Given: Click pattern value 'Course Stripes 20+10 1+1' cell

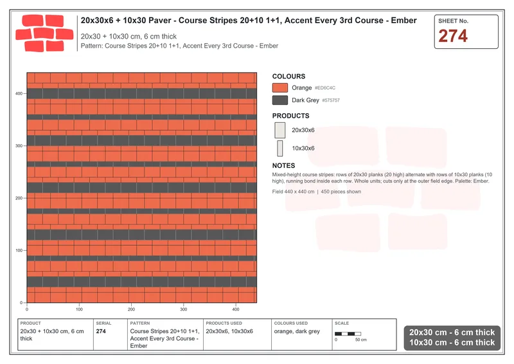Looking at the screenshot, I should tap(164, 338).
